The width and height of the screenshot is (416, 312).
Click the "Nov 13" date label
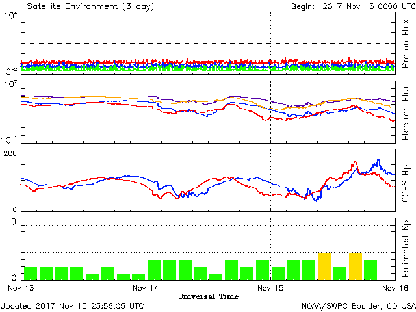coord(21,288)
